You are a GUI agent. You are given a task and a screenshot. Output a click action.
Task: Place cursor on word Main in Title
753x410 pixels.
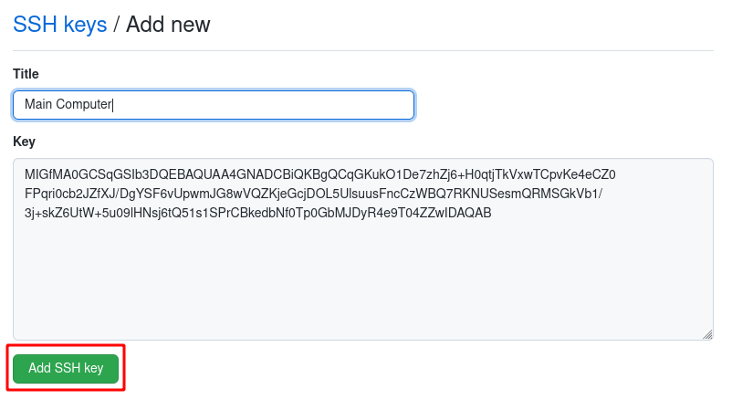click(38, 104)
